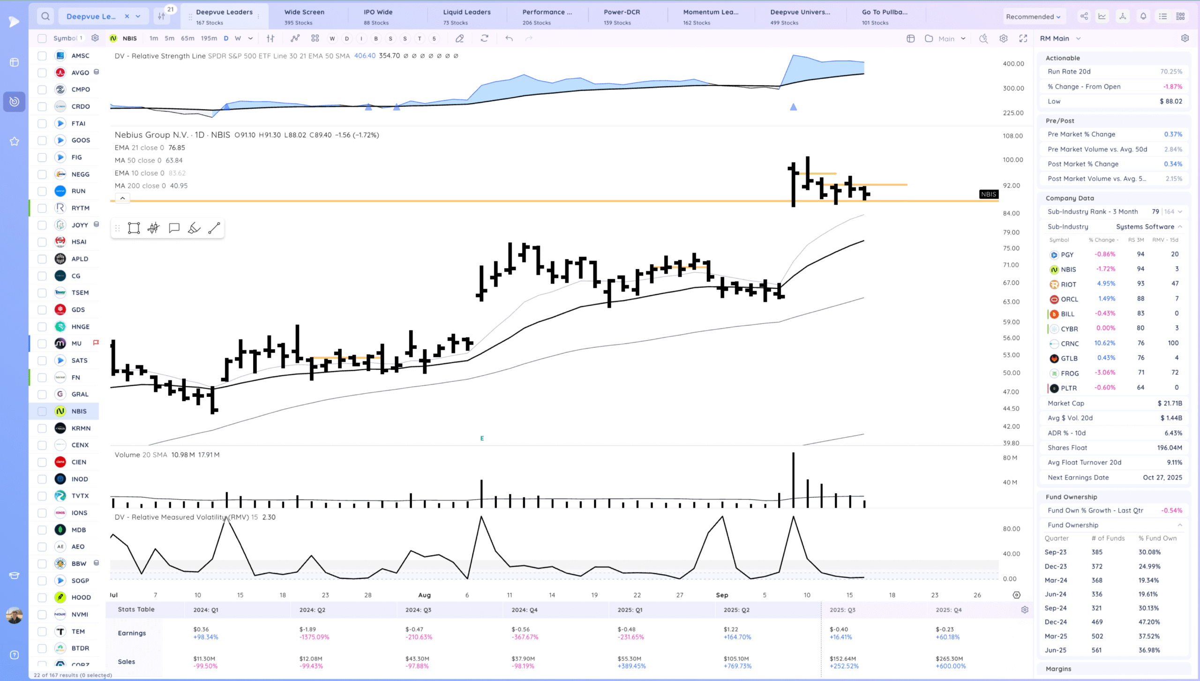This screenshot has width=1200, height=681.
Task: Open the filter sliders icon with badge 21
Action: click(161, 16)
